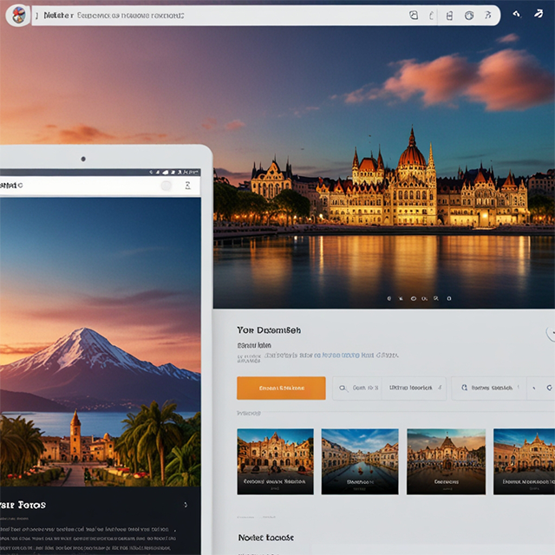This screenshot has width=555, height=555.
Task: Click the carousel dots on the parliament hero image
Action: coord(413,298)
